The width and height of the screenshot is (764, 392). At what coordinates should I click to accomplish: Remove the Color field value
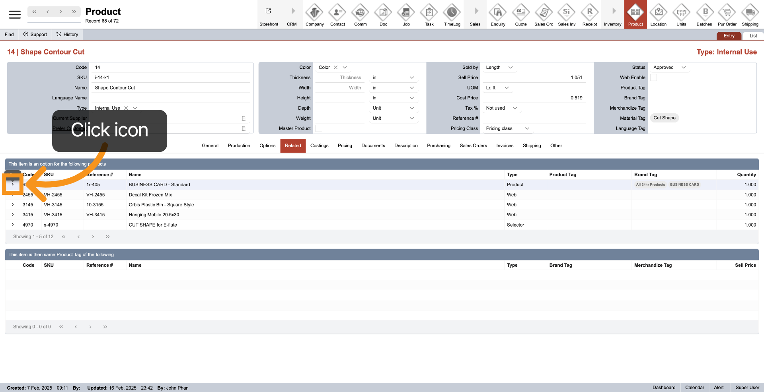click(336, 68)
